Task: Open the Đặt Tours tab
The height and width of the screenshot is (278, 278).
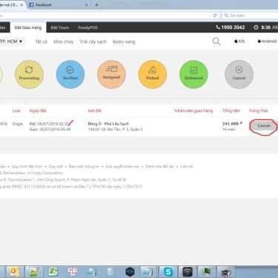Action: click(x=60, y=27)
